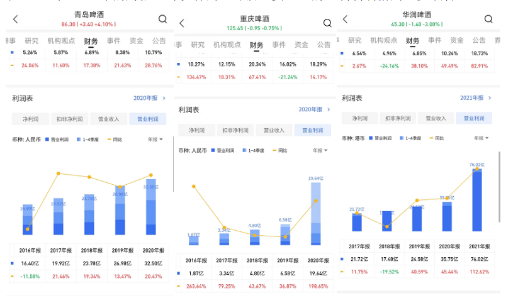
Task: Click the 32.50亿 bar in 青岛啤酒 chart
Action: coord(151,207)
